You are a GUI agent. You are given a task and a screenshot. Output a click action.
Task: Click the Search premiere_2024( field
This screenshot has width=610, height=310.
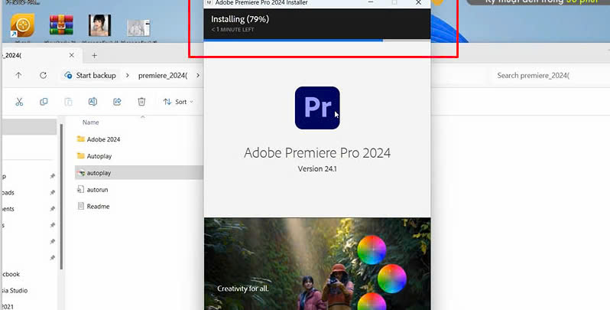tap(547, 76)
